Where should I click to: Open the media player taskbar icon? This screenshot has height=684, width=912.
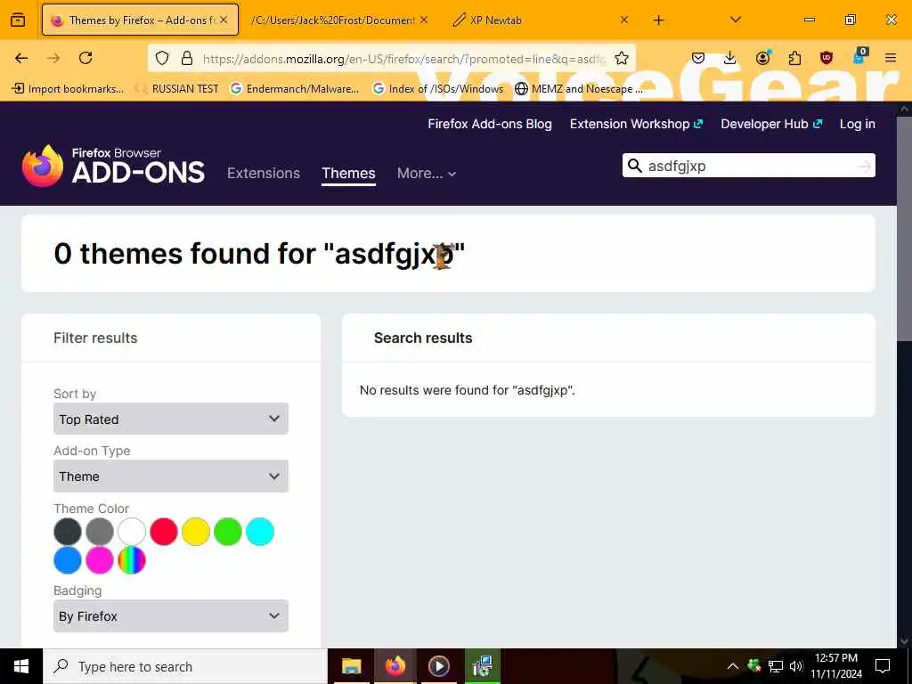click(x=438, y=666)
